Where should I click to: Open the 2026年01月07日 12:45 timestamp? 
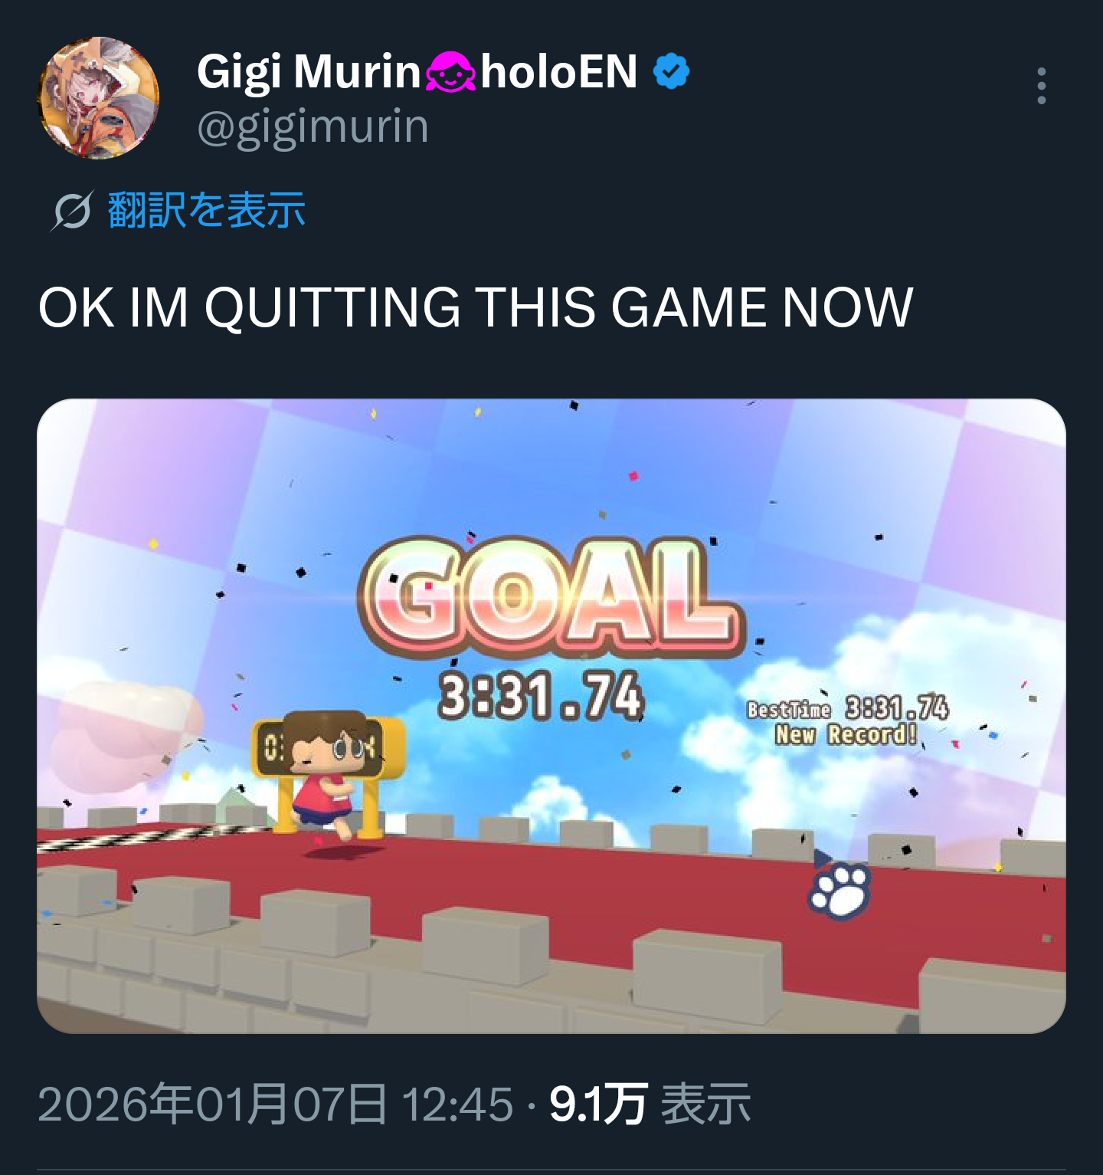click(275, 1104)
